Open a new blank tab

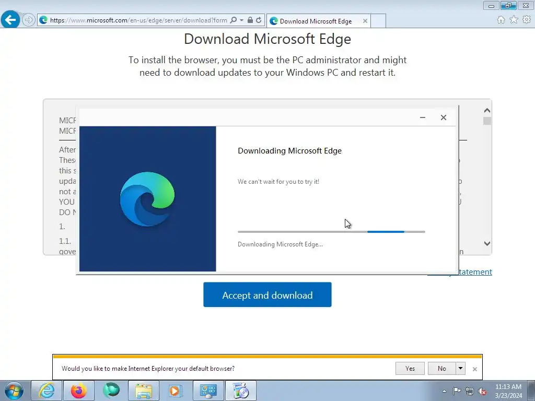tap(378, 21)
